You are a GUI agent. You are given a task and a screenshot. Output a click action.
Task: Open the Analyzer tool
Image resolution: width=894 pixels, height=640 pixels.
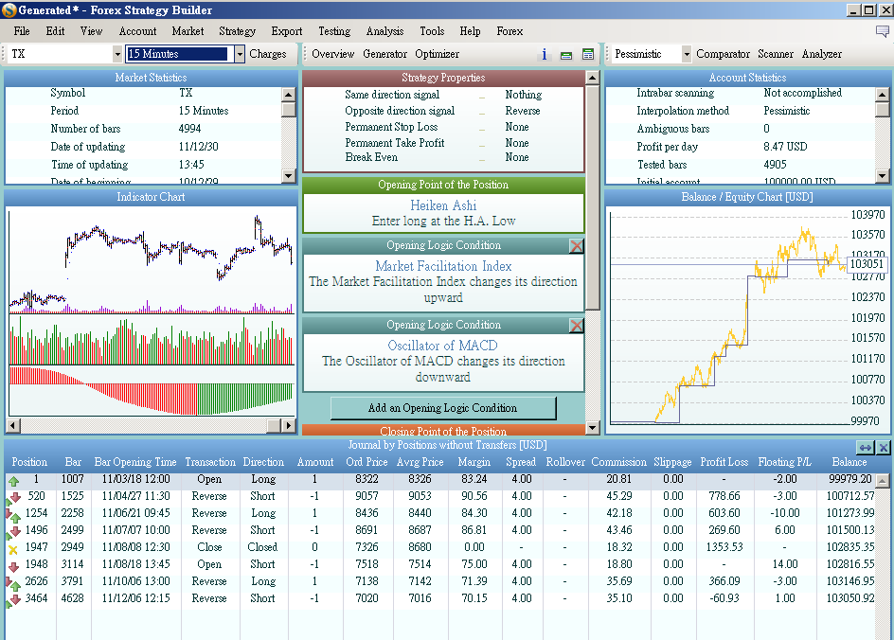[x=822, y=54]
